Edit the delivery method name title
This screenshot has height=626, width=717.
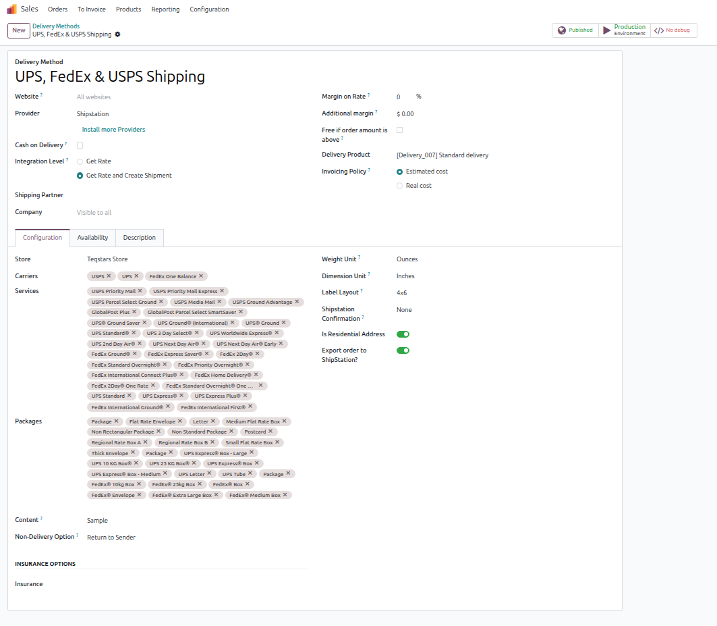click(110, 76)
